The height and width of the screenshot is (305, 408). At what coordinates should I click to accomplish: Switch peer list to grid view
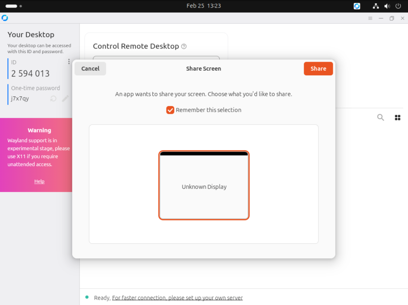(397, 117)
